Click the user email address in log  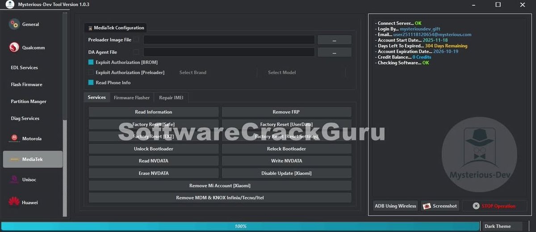432,34
